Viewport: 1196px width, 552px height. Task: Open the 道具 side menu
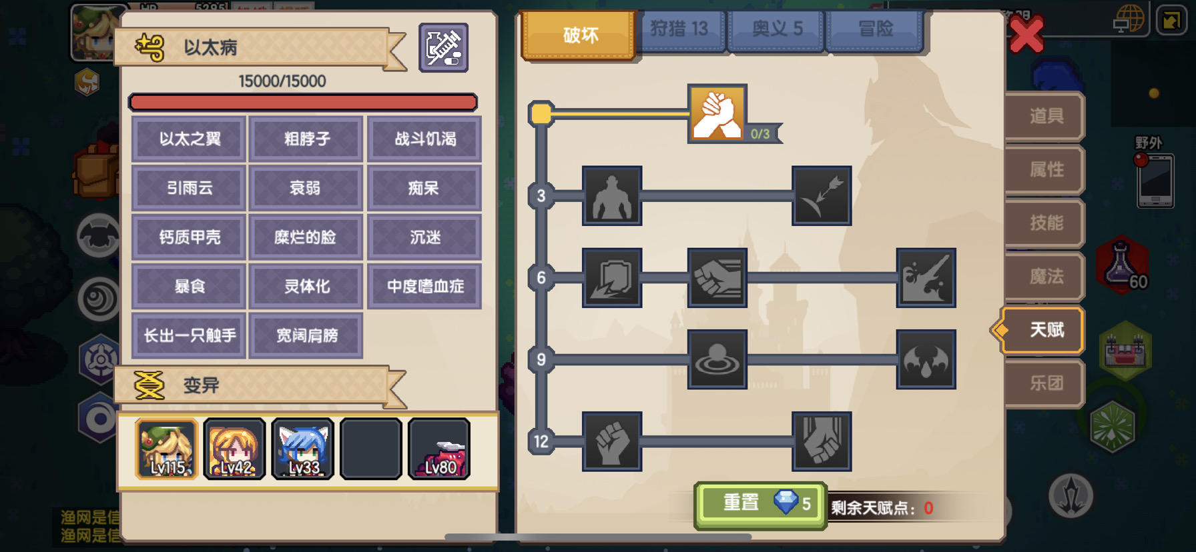pyautogui.click(x=1045, y=116)
